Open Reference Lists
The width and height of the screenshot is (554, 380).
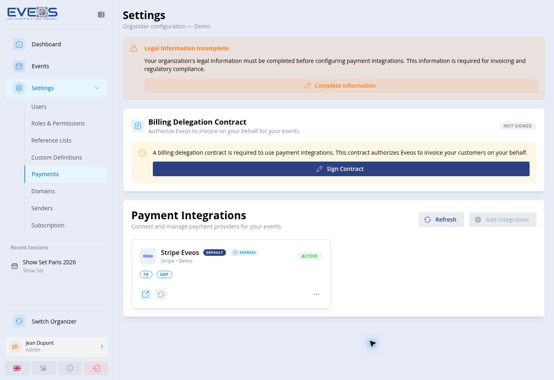51,140
